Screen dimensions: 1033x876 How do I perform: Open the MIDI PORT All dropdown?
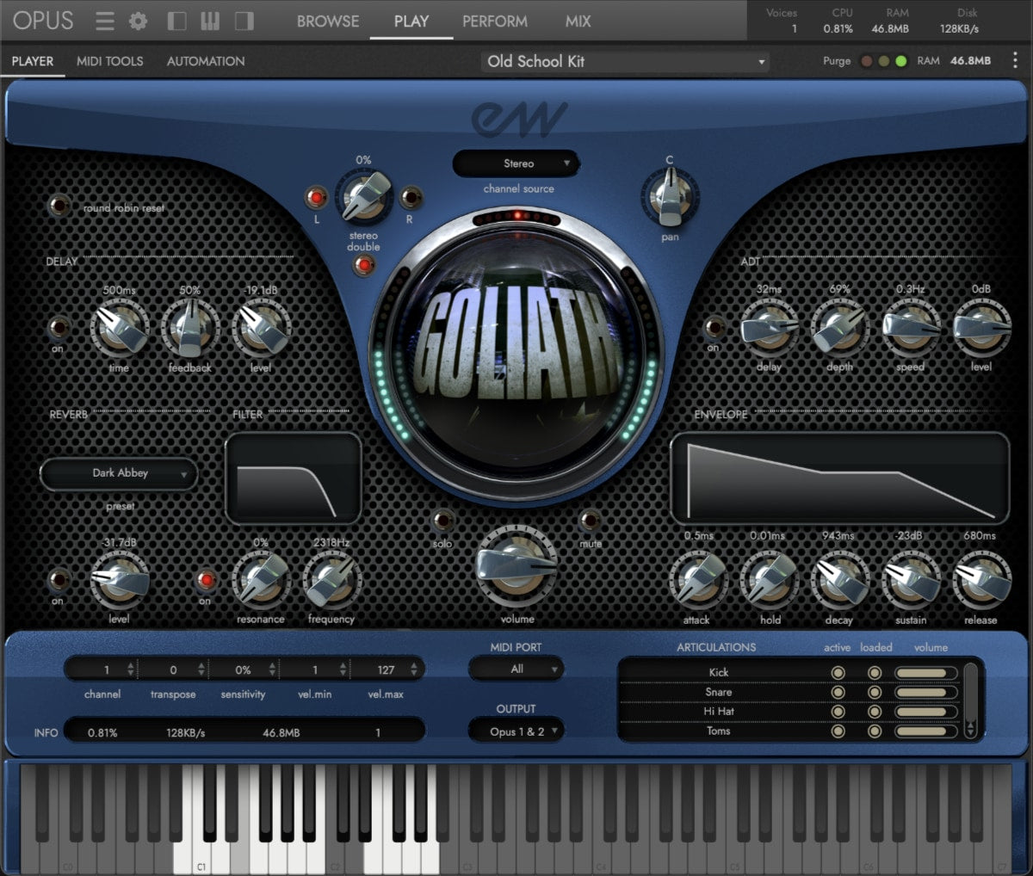[x=516, y=669]
